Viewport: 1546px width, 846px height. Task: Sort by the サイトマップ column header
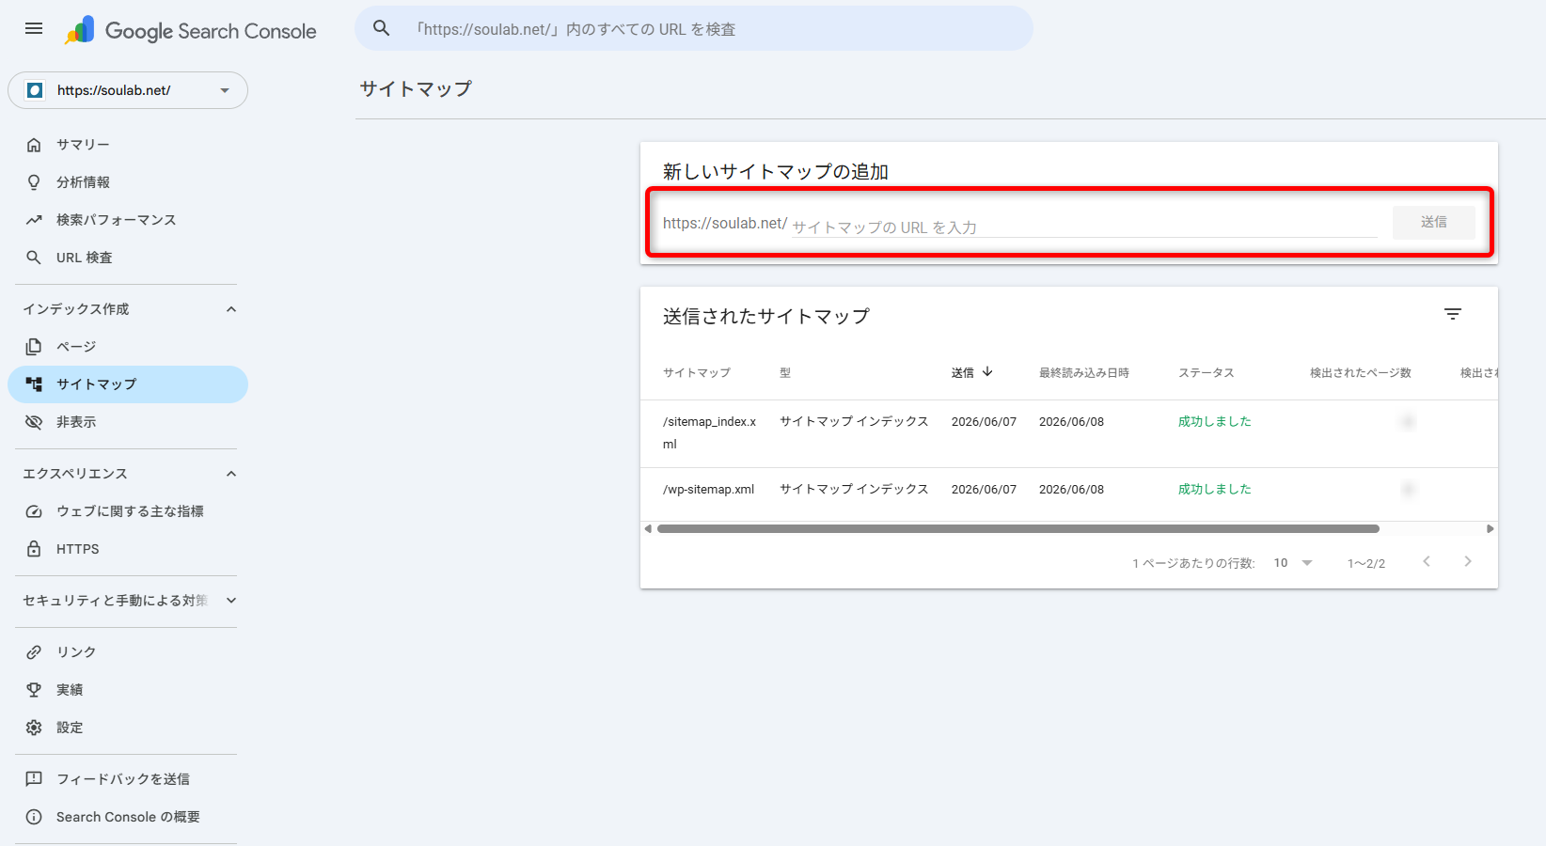tap(697, 373)
